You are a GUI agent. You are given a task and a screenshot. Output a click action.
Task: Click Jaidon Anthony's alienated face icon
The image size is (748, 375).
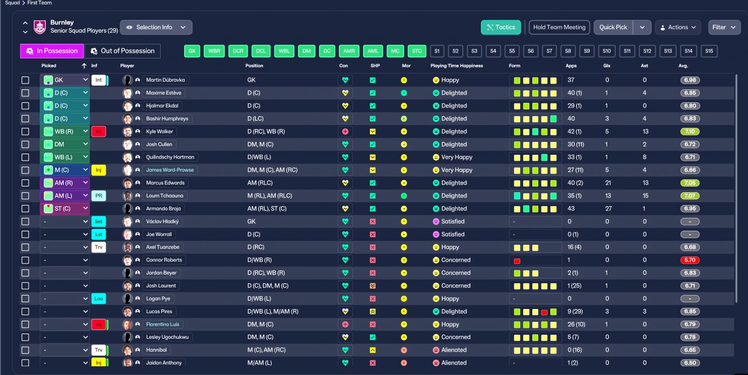435,363
